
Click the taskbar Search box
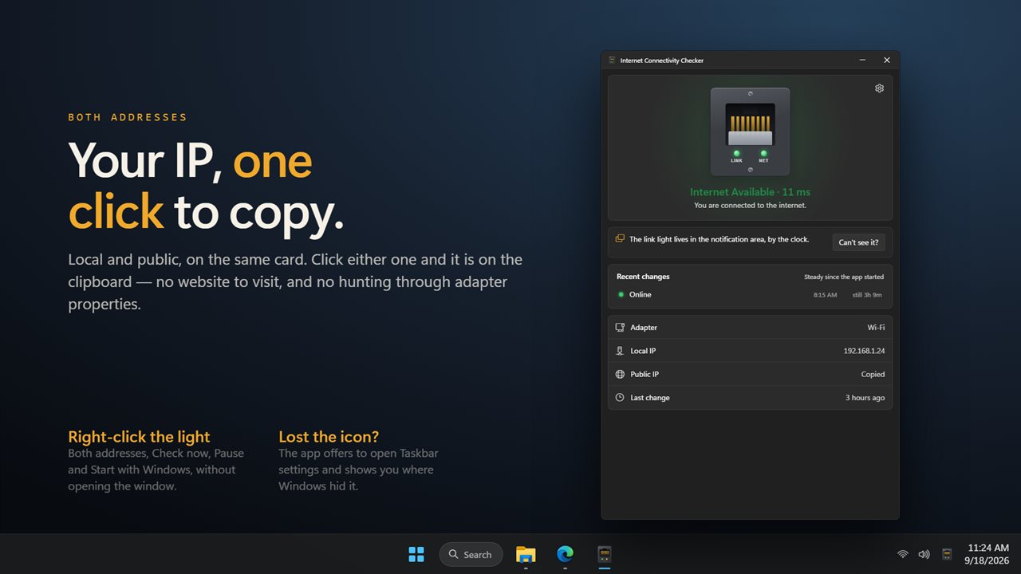click(471, 554)
